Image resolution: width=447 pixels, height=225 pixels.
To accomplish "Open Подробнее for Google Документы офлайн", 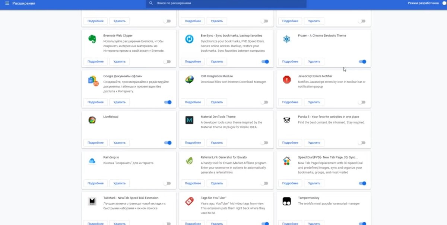I will click(95, 102).
